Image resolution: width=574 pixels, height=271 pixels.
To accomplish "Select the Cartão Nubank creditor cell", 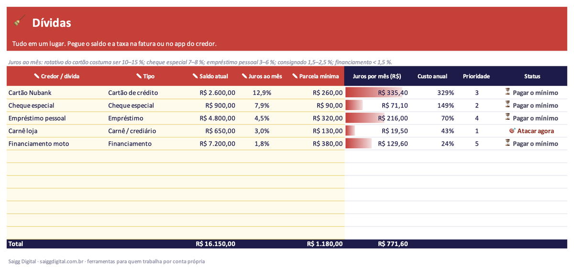I will coord(56,93).
